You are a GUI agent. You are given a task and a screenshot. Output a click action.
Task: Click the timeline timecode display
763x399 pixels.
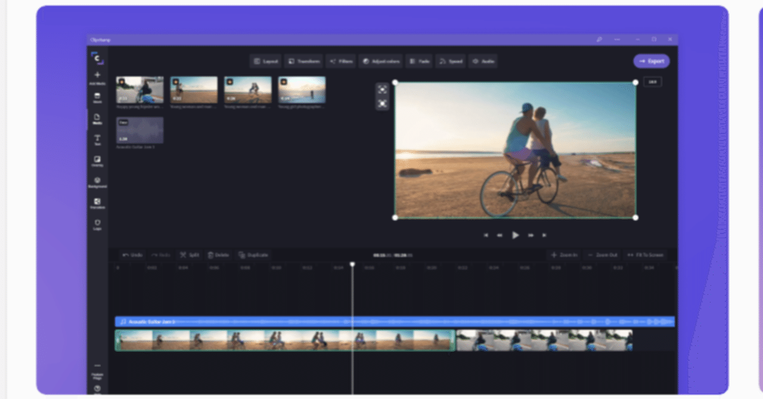[393, 255]
